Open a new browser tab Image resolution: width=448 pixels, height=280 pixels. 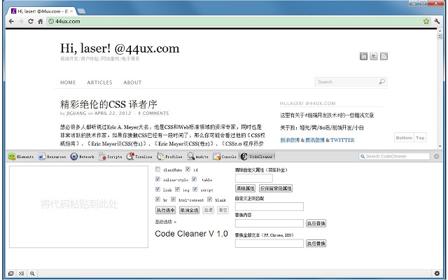point(81,11)
